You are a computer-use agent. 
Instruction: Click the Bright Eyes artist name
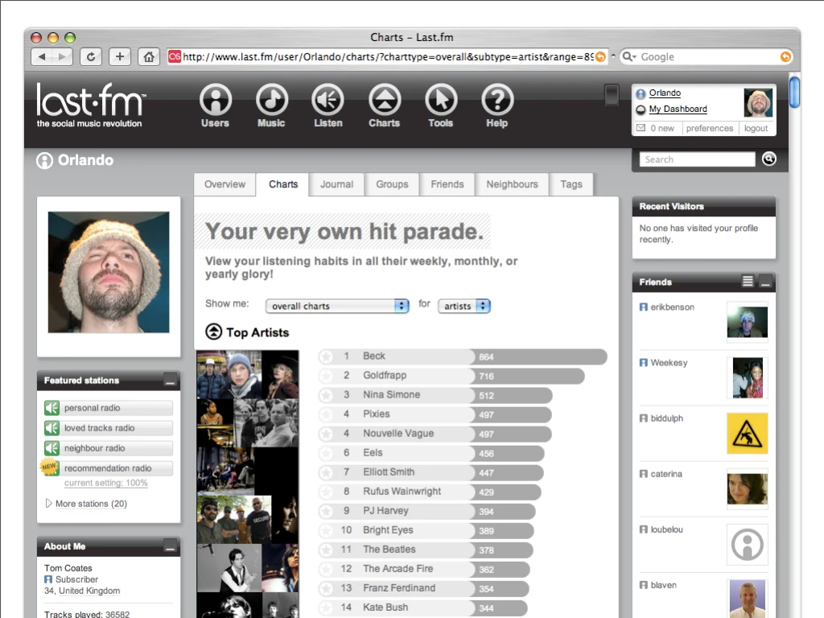point(388,530)
